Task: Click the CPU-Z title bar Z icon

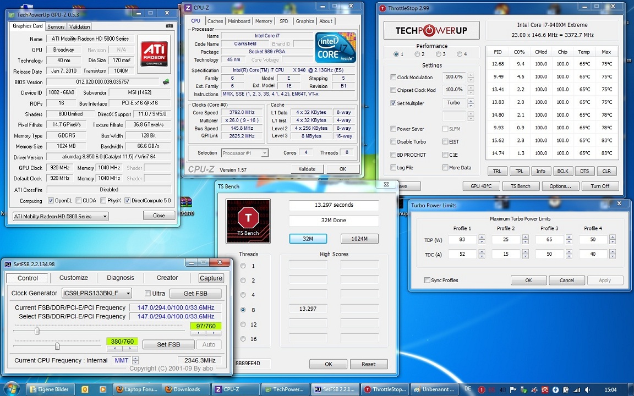Action: pyautogui.click(x=188, y=8)
